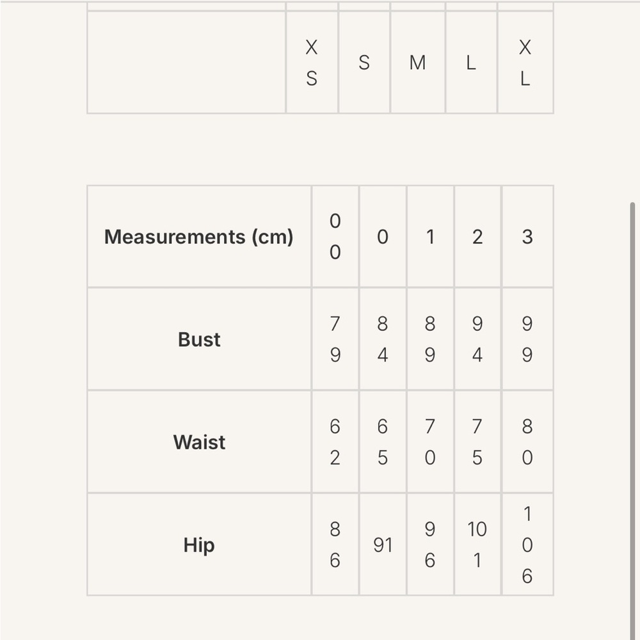Click Bust value 79 for size 00
The width and height of the screenshot is (640, 640).
tap(335, 339)
